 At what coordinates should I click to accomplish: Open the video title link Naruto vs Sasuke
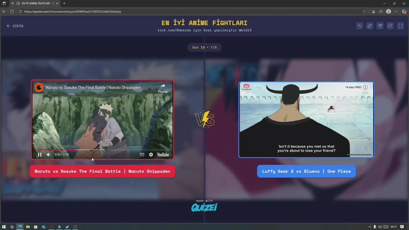(x=93, y=88)
